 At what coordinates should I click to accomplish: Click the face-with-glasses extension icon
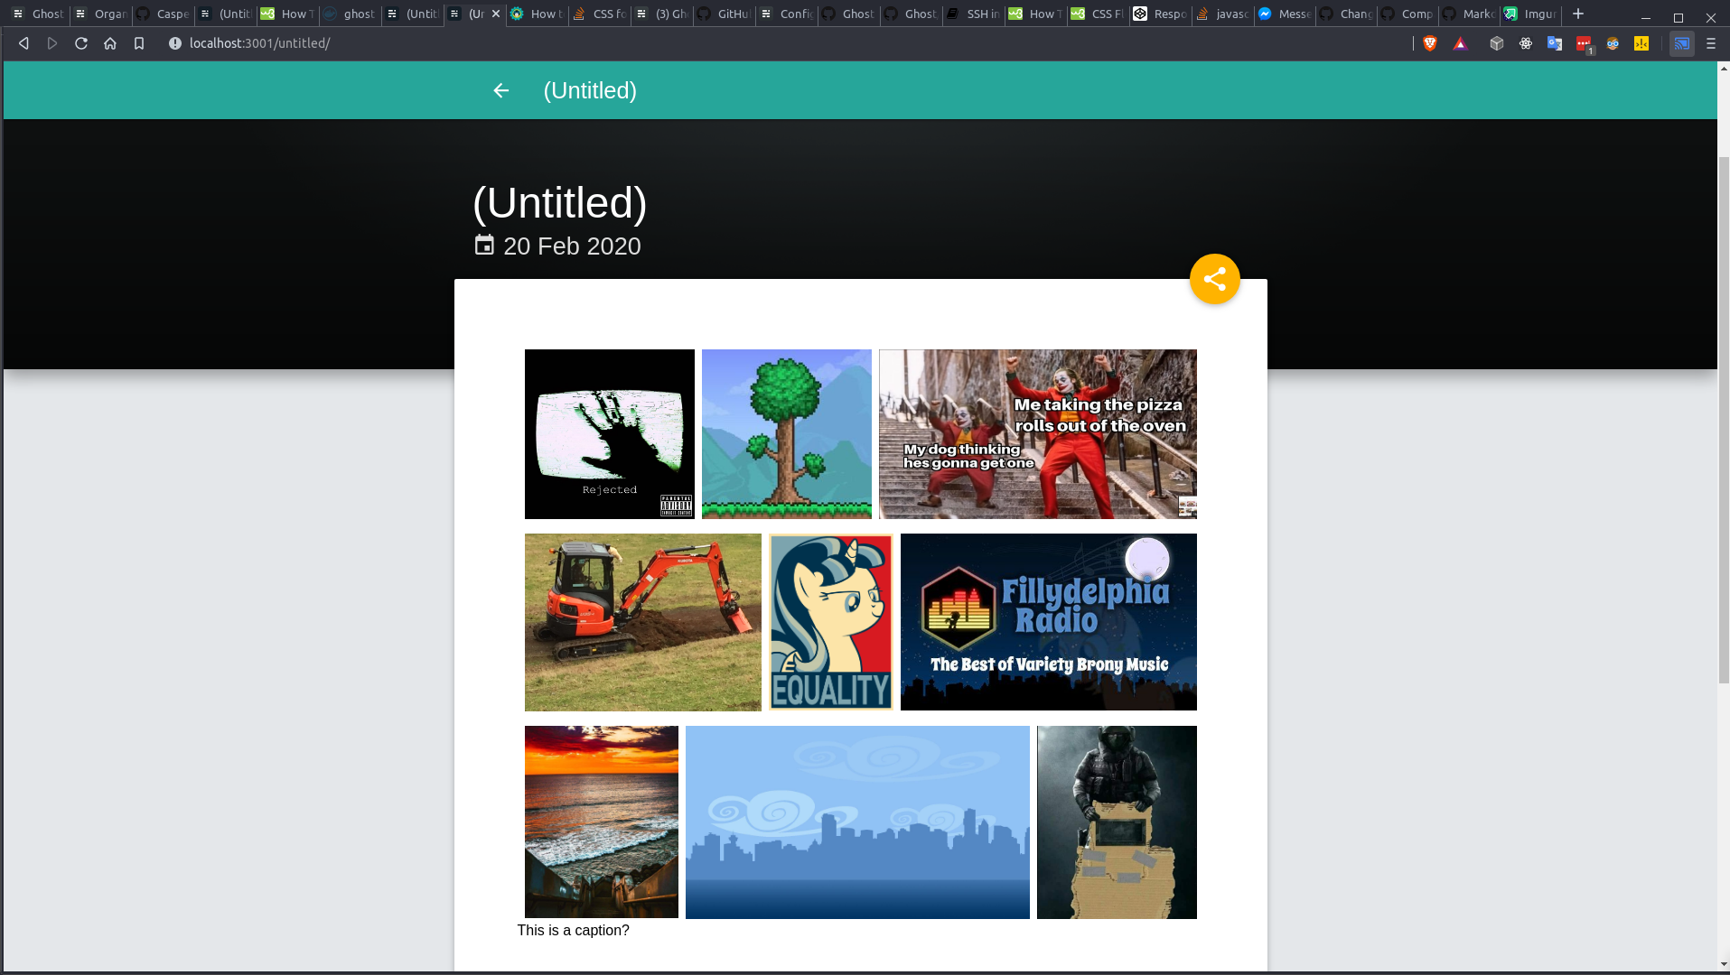tap(1613, 43)
